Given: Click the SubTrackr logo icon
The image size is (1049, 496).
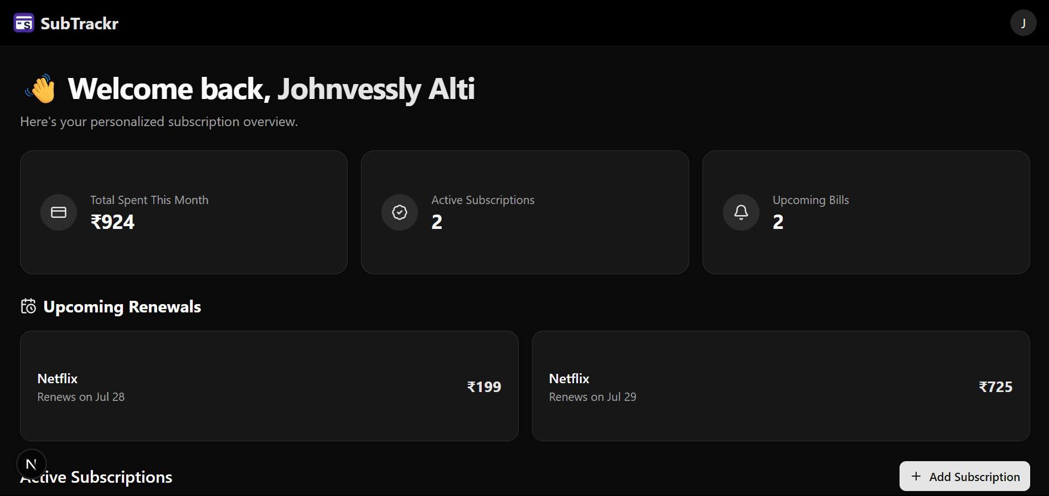Looking at the screenshot, I should (24, 23).
